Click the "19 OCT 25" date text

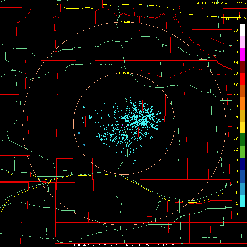point(150,245)
